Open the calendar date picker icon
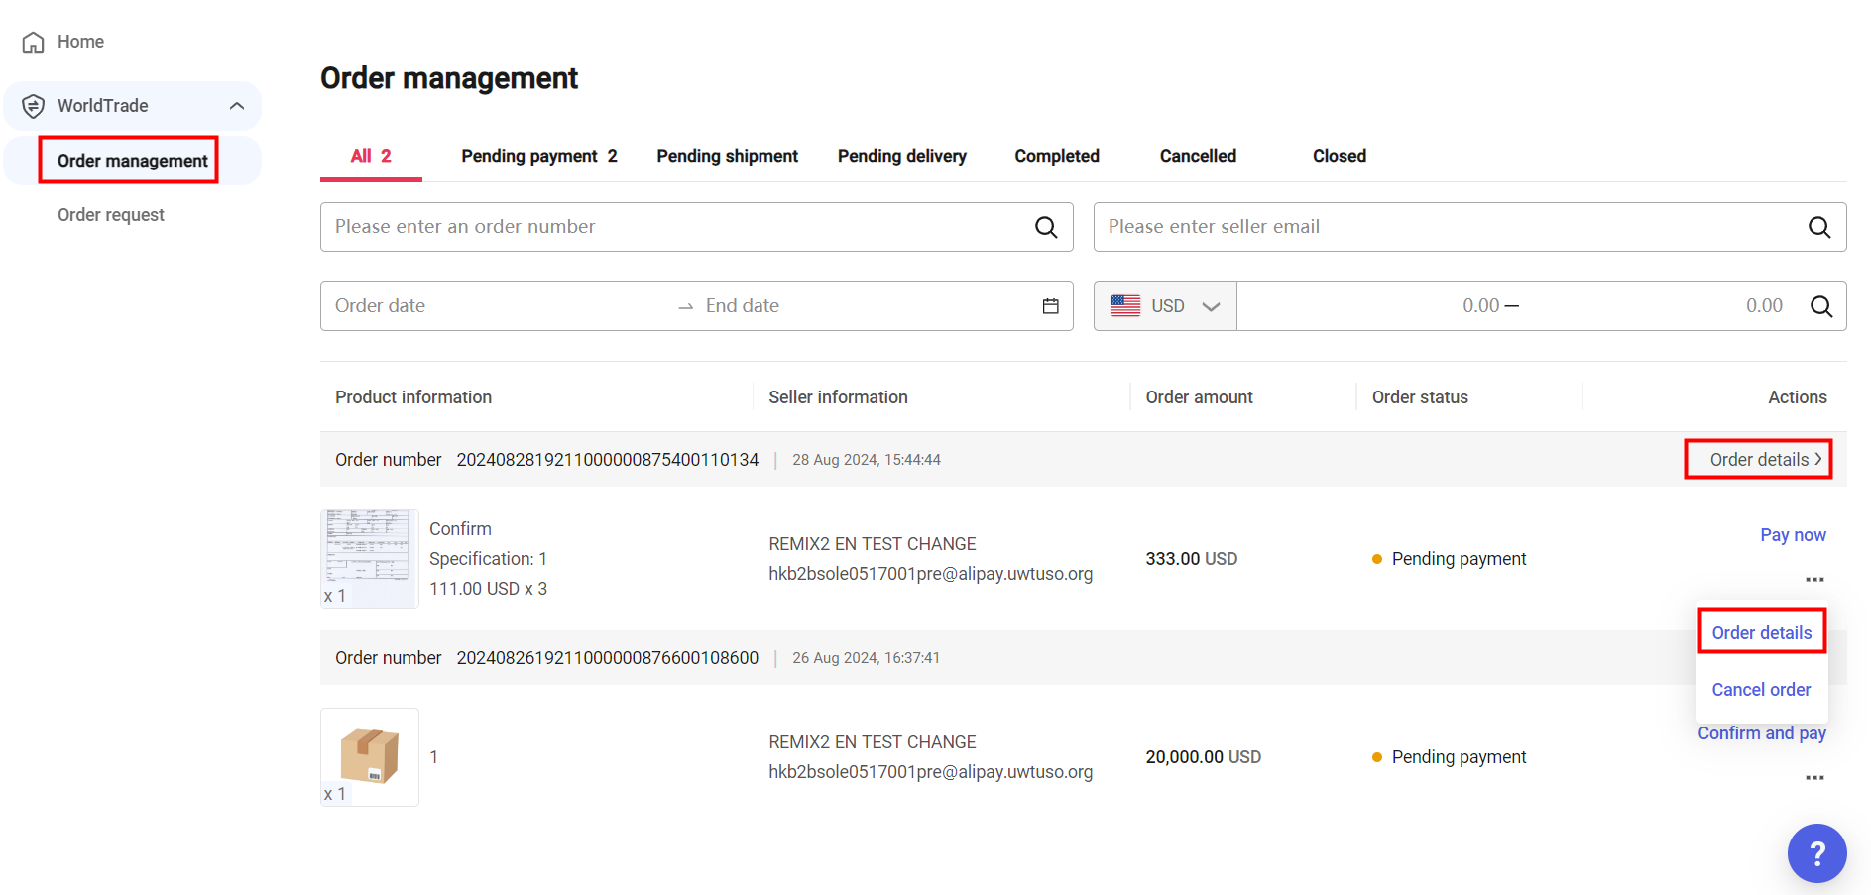This screenshot has width=1871, height=895. pyautogui.click(x=1051, y=306)
